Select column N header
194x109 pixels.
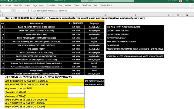pyautogui.click(x=187, y=15)
